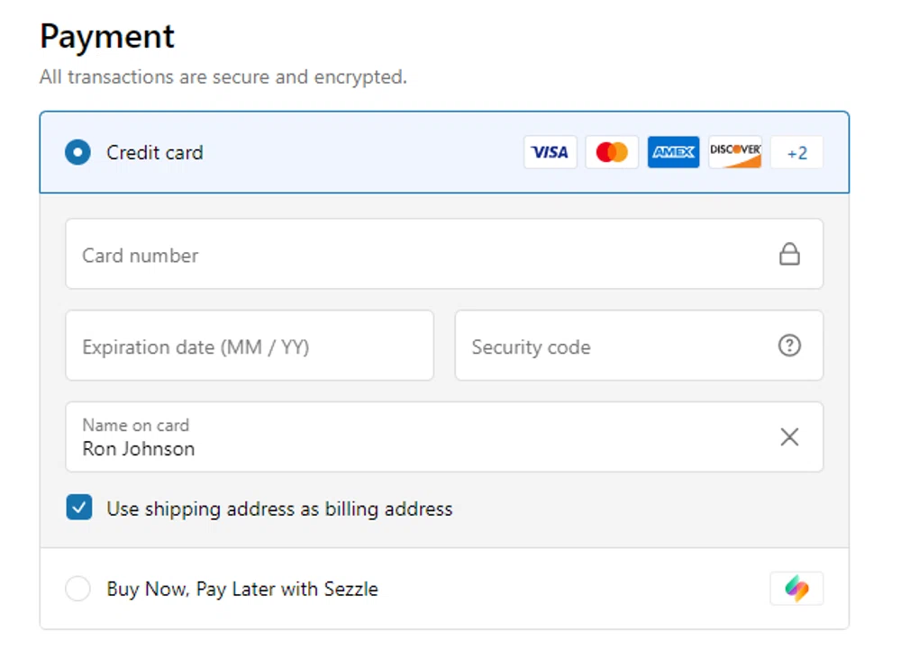The height and width of the screenshot is (657, 901).
Task: Click the Discover card logo
Action: (735, 152)
